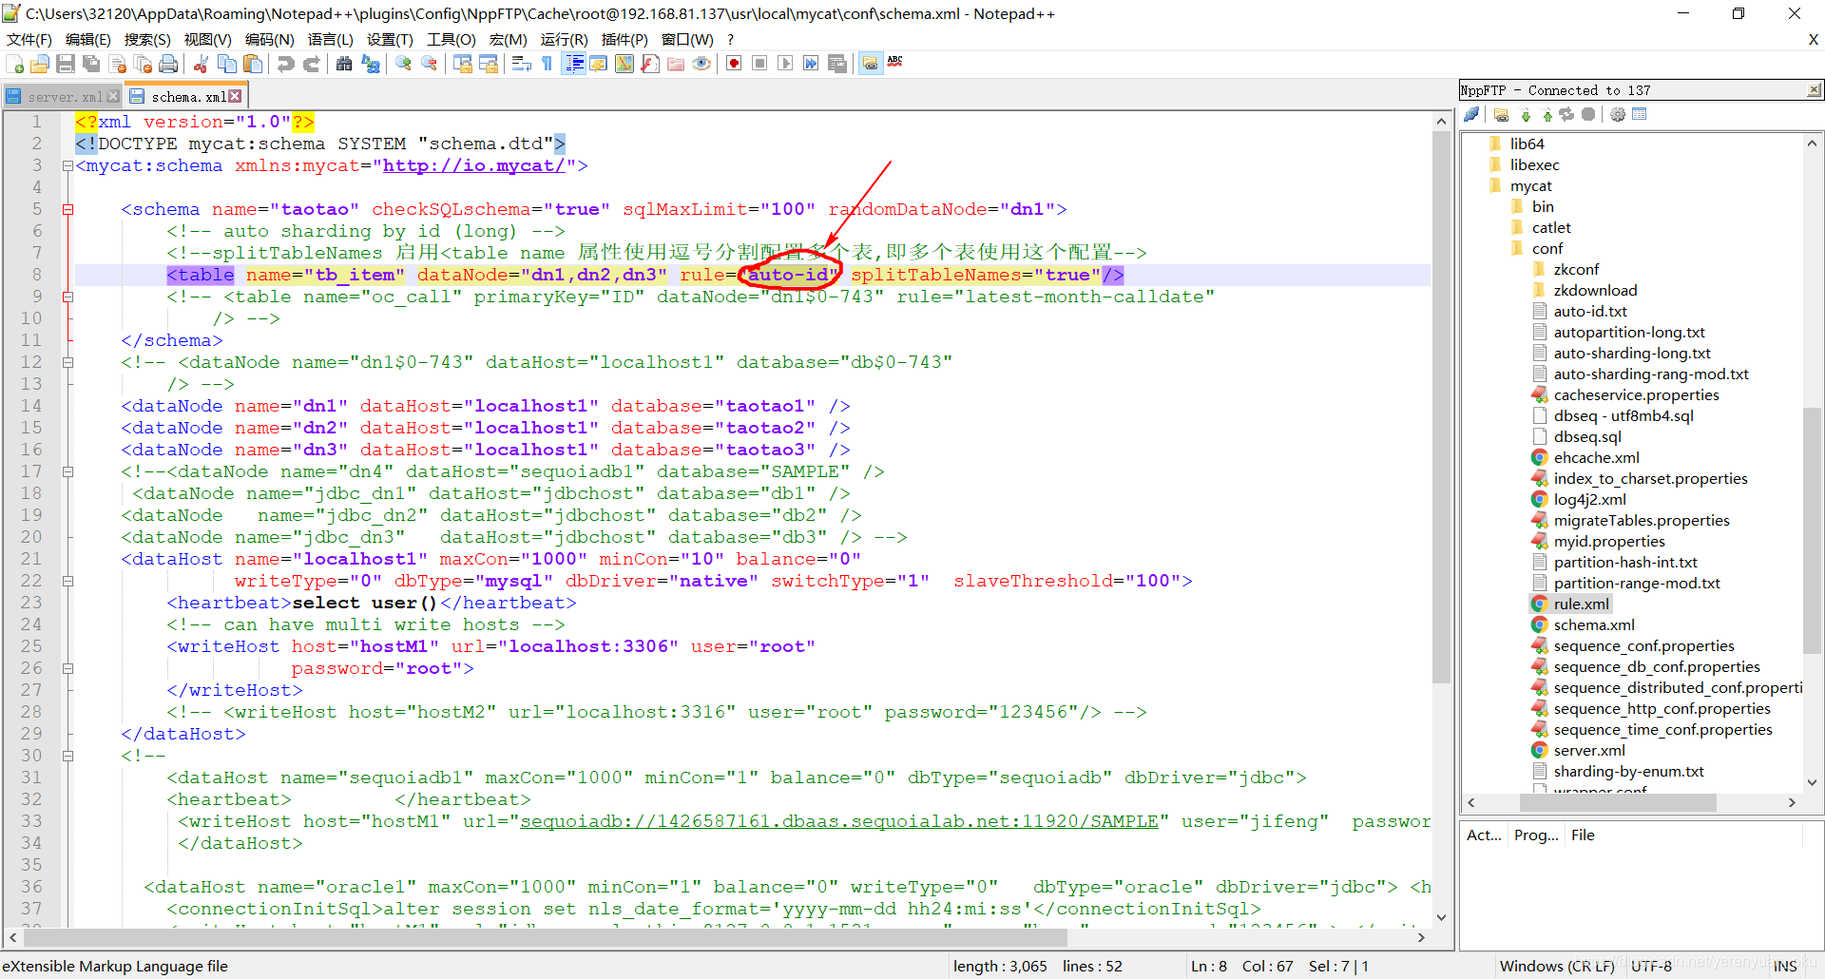The image size is (1825, 979).
Task: Open the 搜索(S) menu
Action: coord(147,39)
